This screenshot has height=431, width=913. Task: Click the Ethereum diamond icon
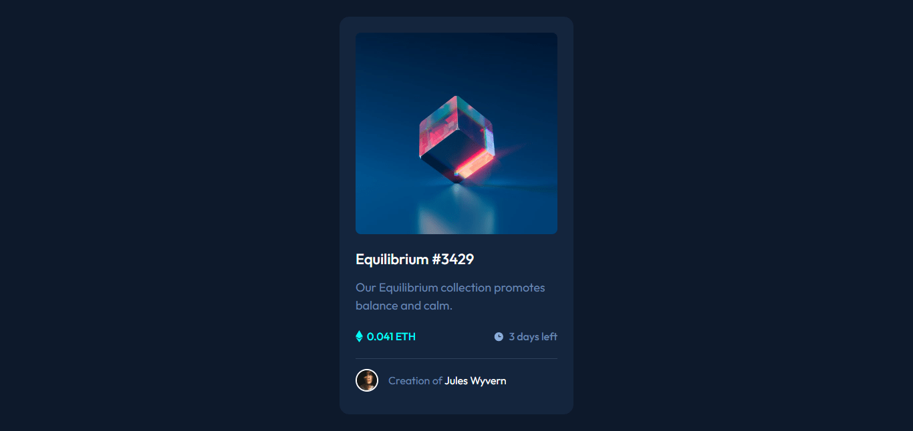(359, 336)
